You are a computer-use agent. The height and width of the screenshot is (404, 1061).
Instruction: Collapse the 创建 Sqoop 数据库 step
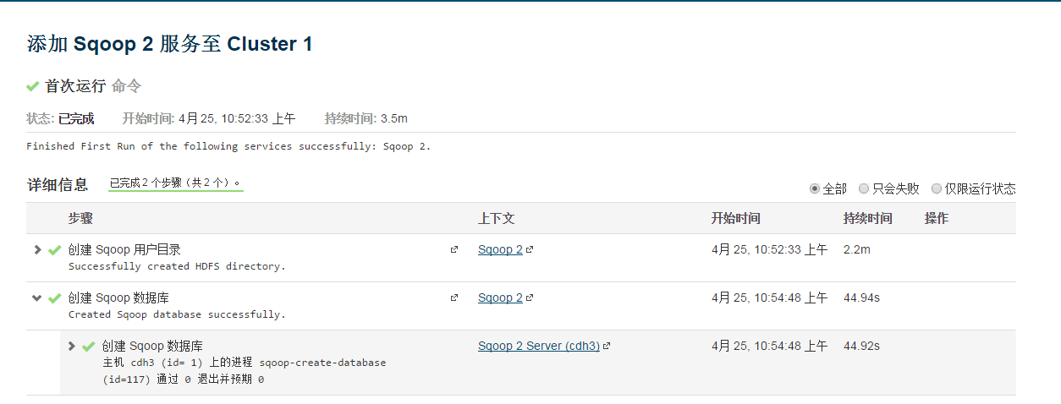click(x=37, y=298)
